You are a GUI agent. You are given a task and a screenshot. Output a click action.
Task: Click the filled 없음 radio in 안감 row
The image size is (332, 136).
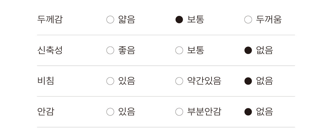click(x=248, y=112)
